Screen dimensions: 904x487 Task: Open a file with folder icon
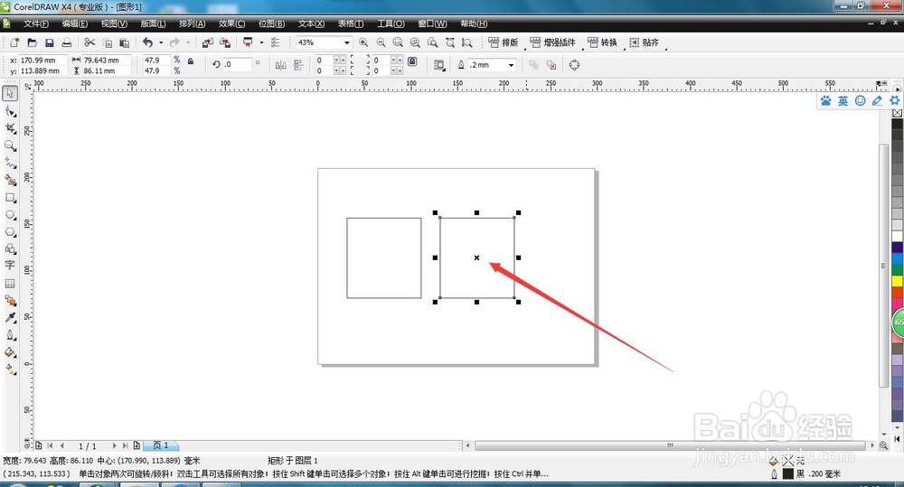pos(33,42)
